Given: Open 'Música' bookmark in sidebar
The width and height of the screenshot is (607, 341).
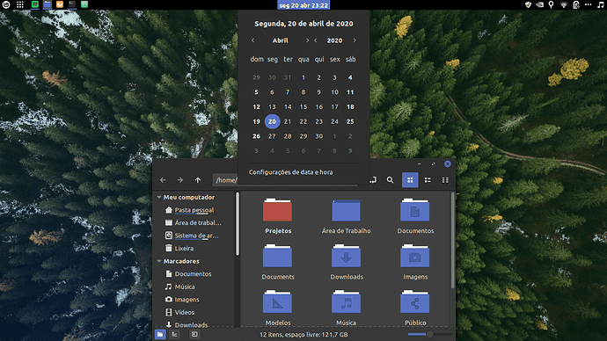Looking at the screenshot, I should (184, 287).
